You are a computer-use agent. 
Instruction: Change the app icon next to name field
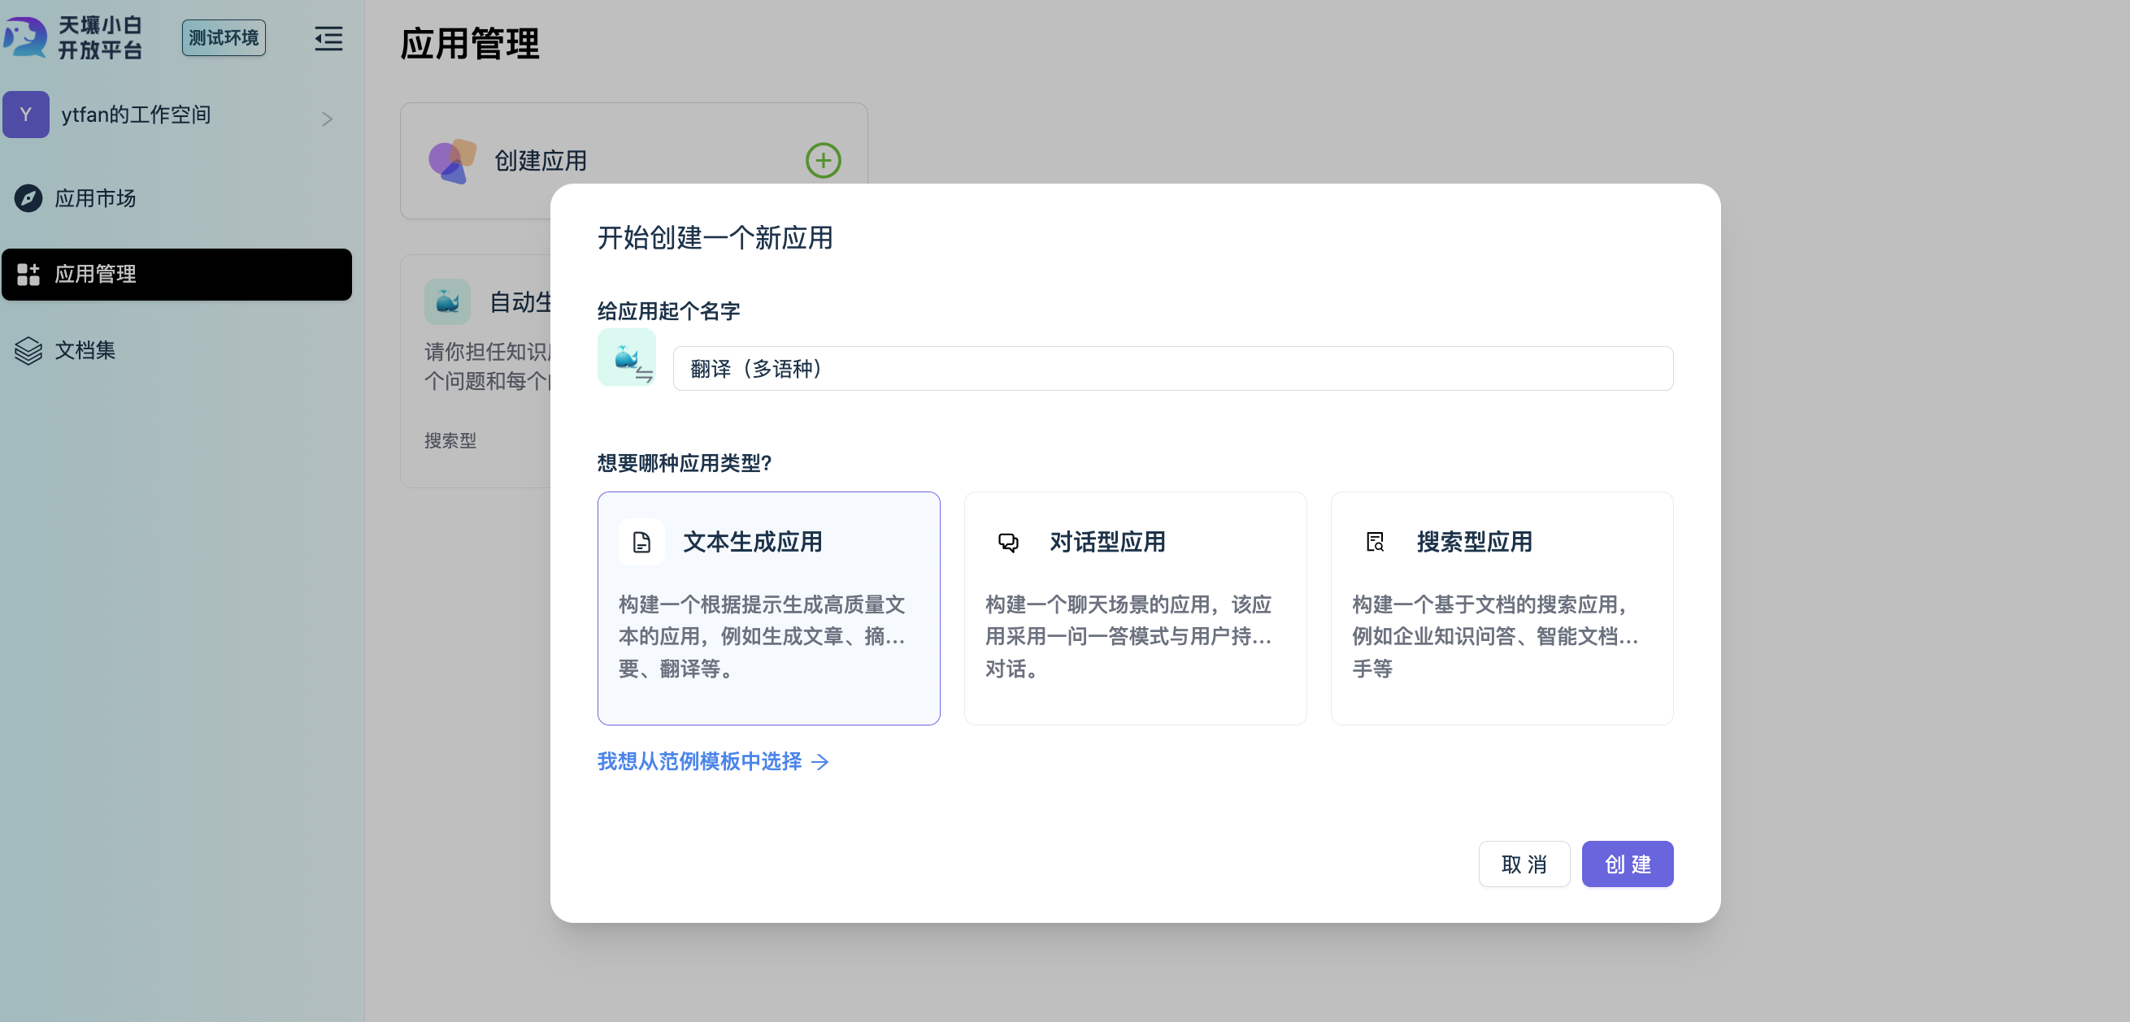click(627, 357)
